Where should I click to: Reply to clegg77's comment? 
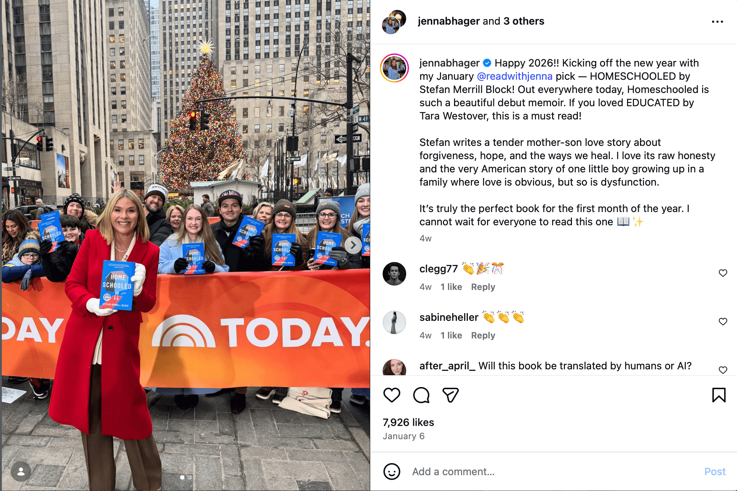(x=483, y=287)
